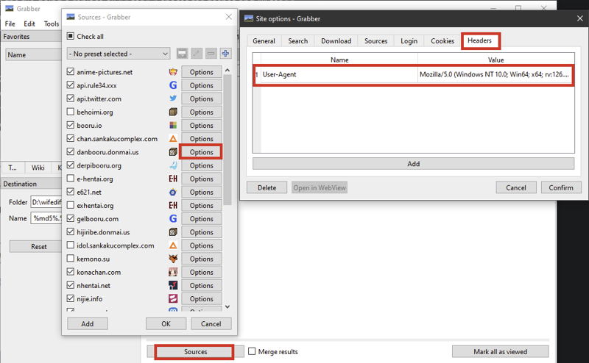This screenshot has width=589, height=363.
Task: Click the edit preset pencil icon
Action: pyautogui.click(x=197, y=54)
